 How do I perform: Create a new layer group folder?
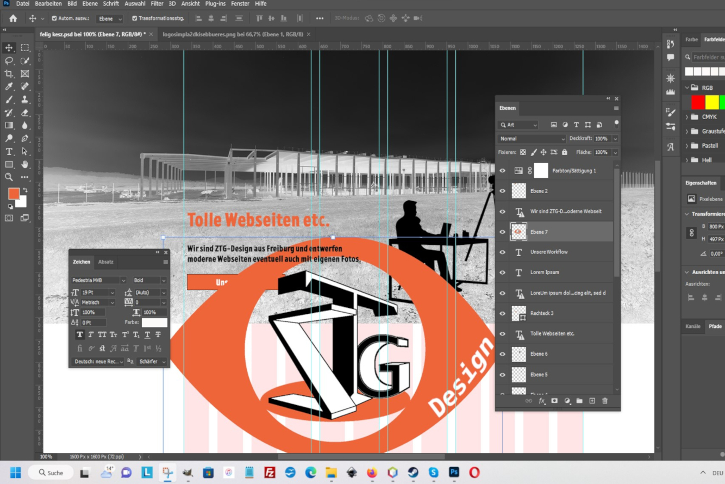tap(579, 401)
